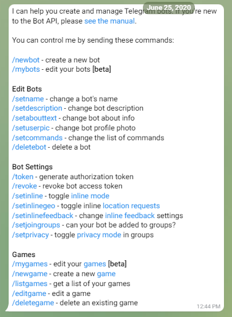
Task: Select the /revoke command
Action: [25, 186]
